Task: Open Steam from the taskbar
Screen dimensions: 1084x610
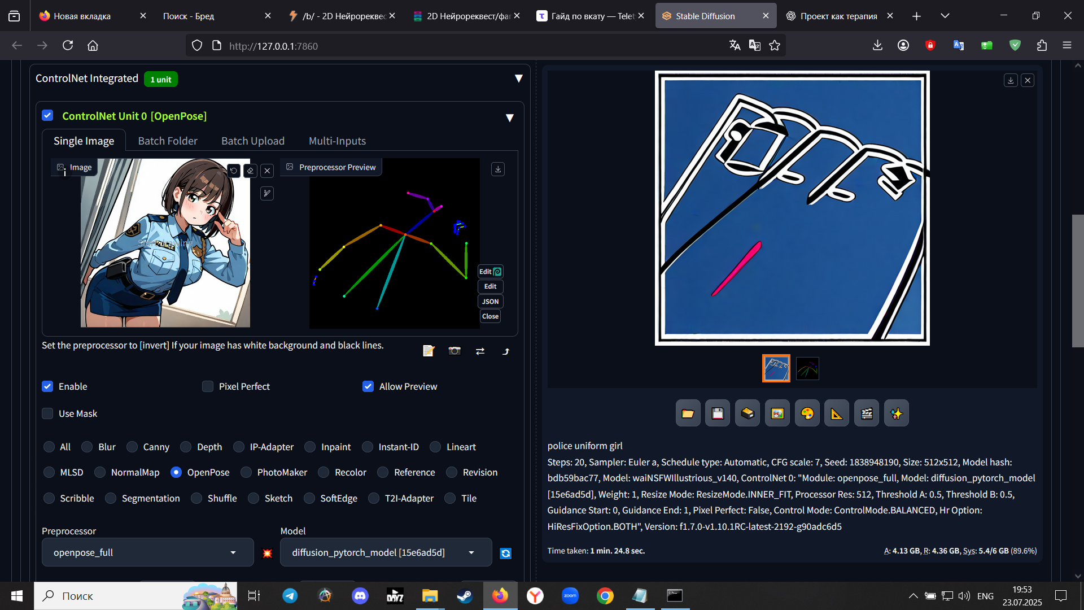Action: 465,596
